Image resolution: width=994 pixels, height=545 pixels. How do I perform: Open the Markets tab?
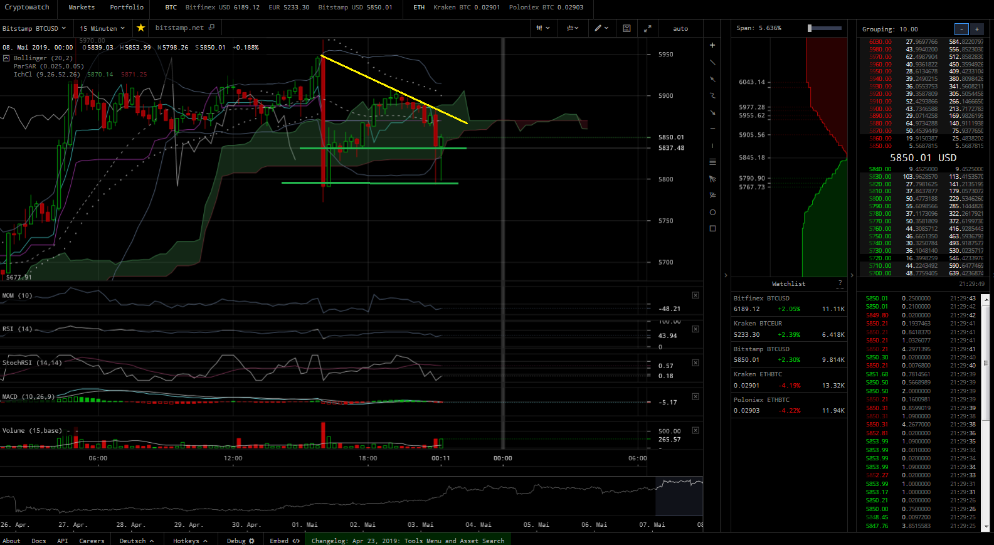pyautogui.click(x=82, y=8)
